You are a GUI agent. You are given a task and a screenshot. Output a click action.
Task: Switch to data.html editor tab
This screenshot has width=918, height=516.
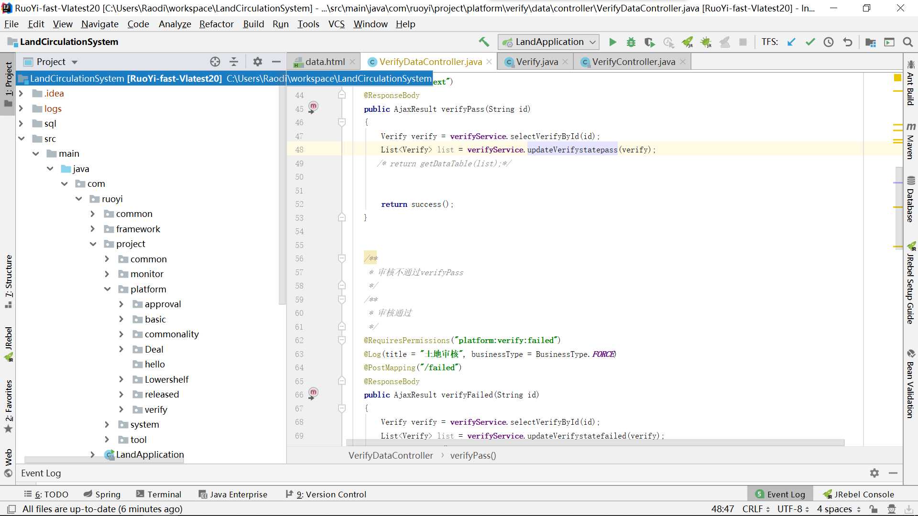325,62
